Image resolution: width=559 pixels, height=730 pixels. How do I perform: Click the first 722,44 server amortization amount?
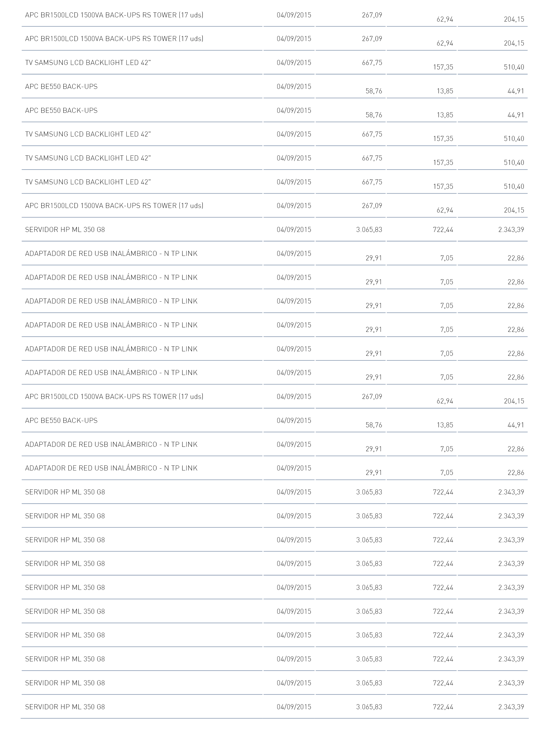(x=443, y=230)
